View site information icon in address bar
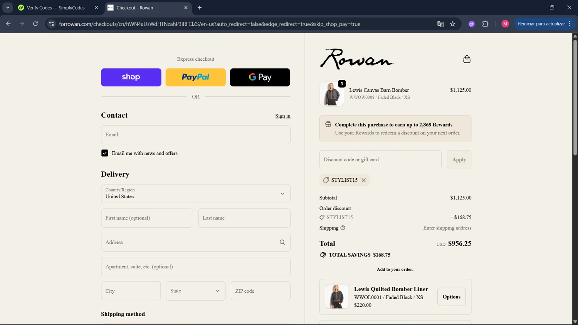 click(x=51, y=24)
